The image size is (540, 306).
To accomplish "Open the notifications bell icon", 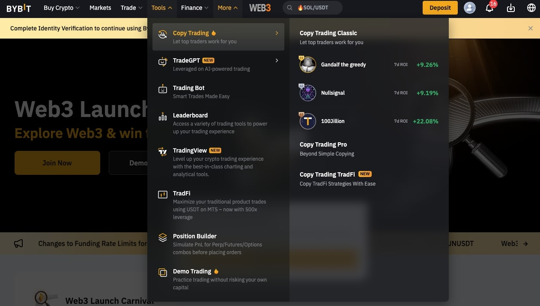I will (489, 8).
